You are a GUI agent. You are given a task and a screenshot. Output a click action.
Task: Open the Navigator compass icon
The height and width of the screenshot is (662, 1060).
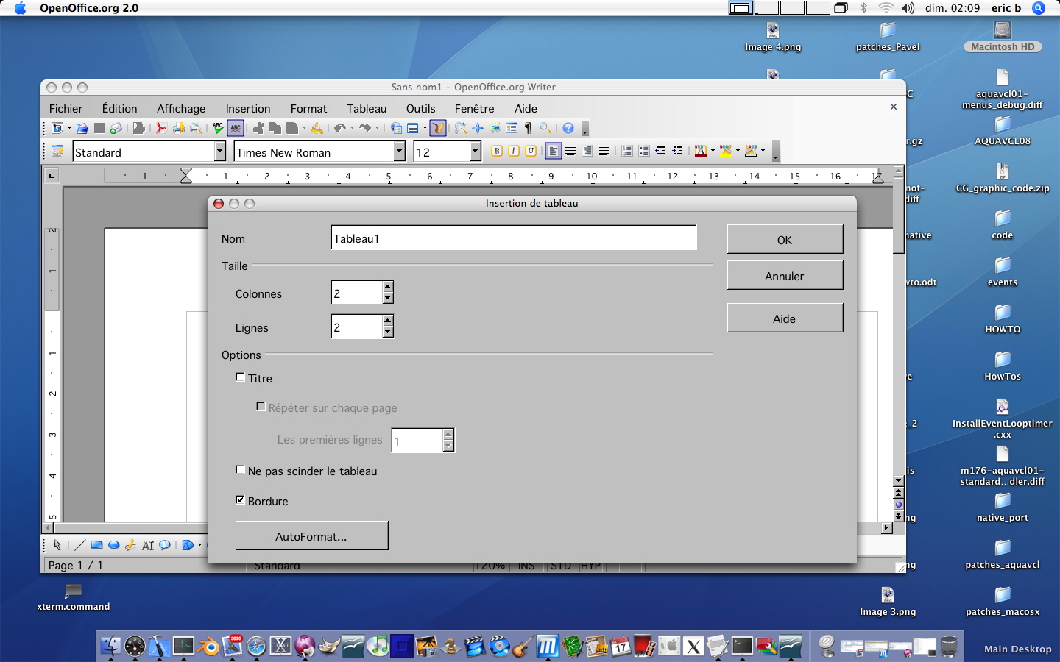(478, 128)
